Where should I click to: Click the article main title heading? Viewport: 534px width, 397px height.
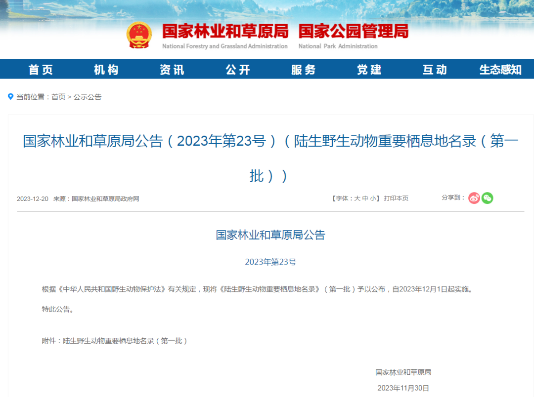pos(270,158)
